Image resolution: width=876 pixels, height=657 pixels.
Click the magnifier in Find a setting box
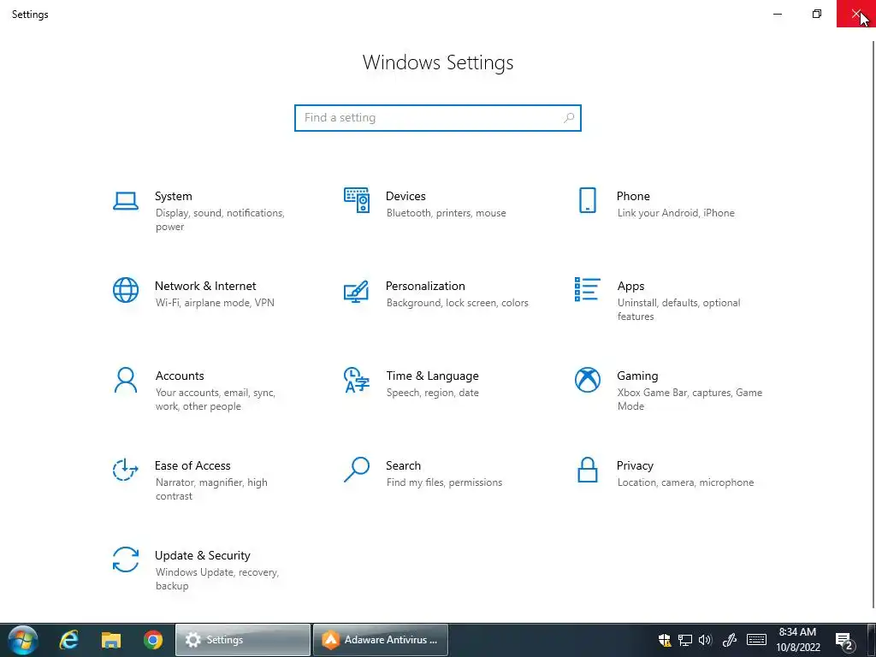569,118
